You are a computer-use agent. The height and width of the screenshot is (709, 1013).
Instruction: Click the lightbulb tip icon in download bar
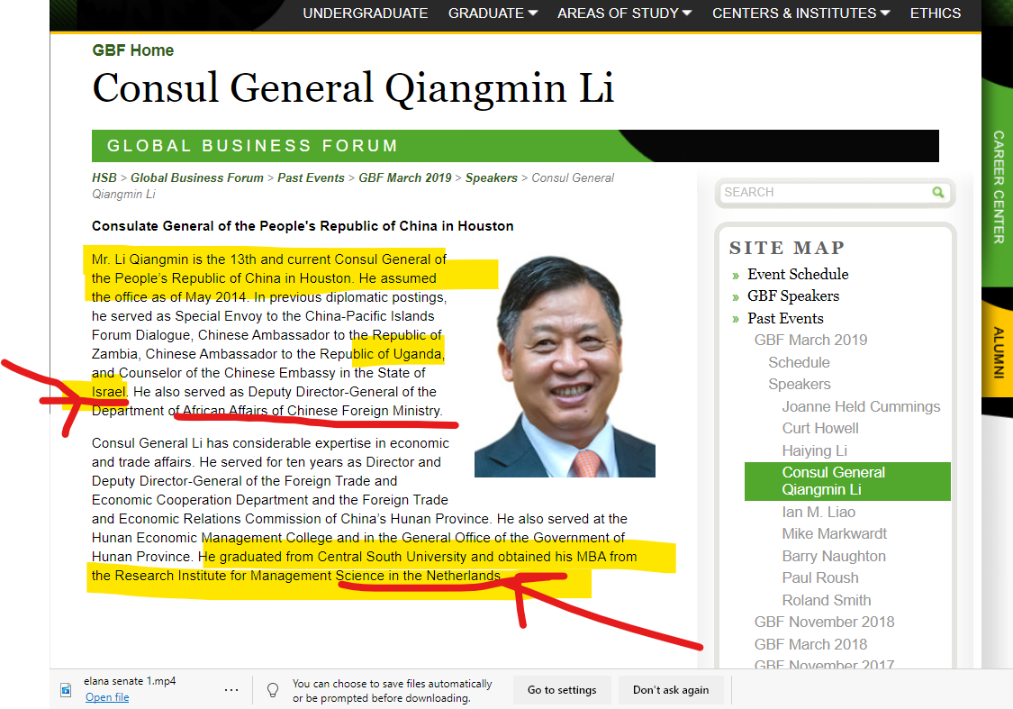pos(273,690)
